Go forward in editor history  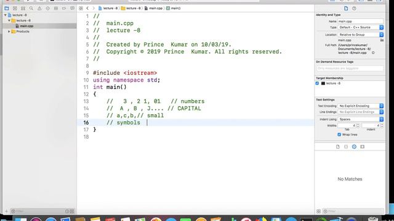coord(94,8)
